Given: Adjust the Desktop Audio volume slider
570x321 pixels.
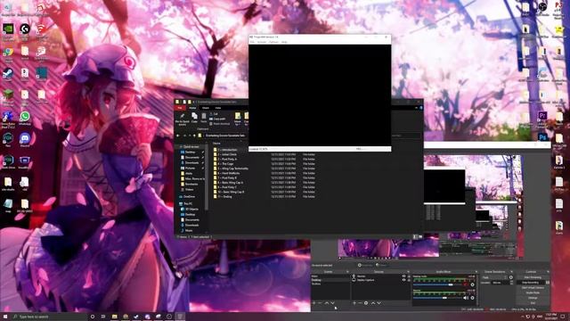Looking at the screenshot, I should point(438,284).
